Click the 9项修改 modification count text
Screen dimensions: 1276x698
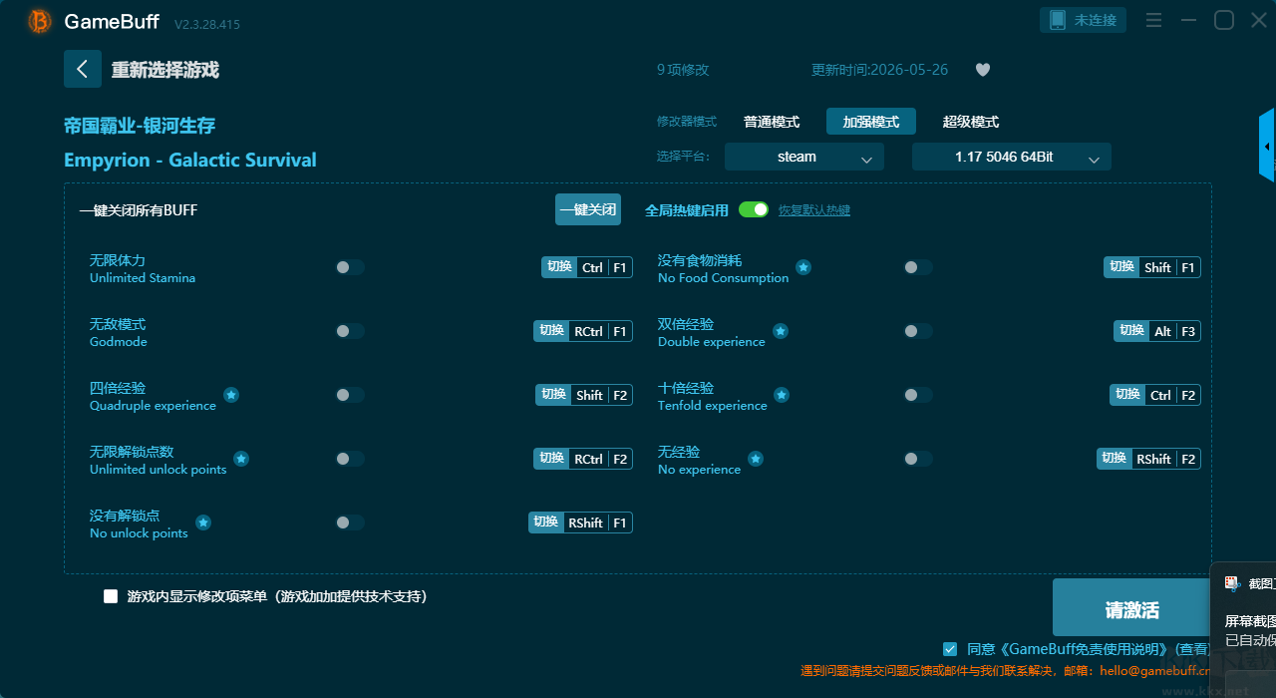click(683, 70)
